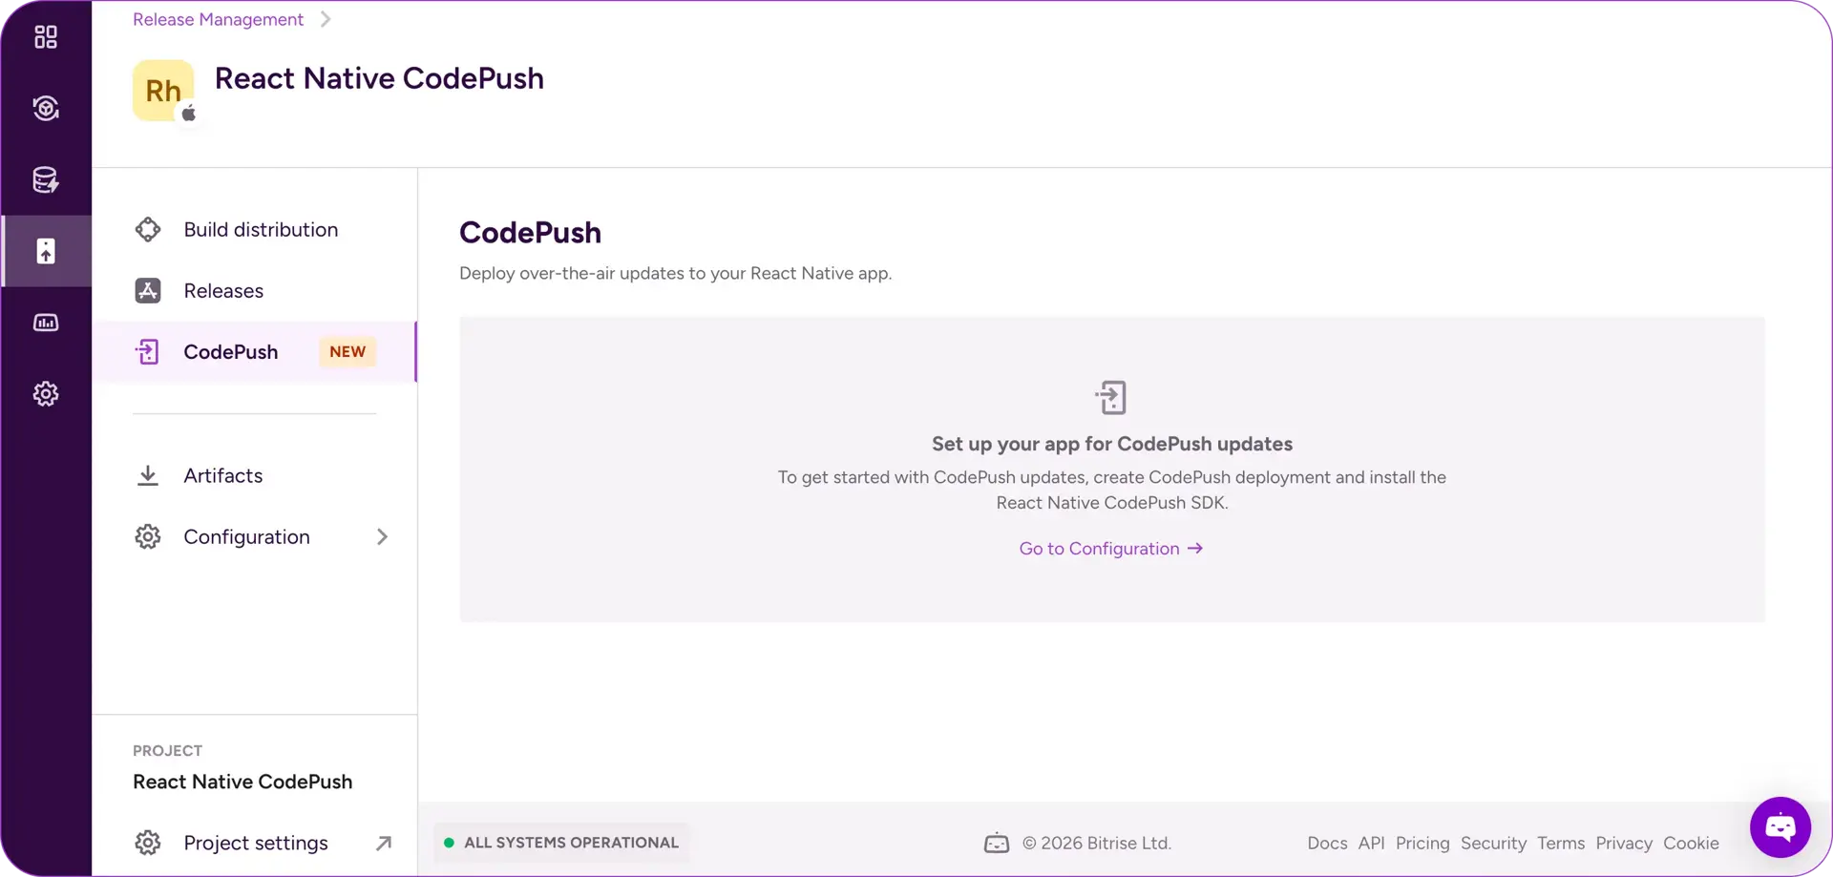Click the Release Management breadcrumb
The image size is (1833, 877).
point(218,19)
